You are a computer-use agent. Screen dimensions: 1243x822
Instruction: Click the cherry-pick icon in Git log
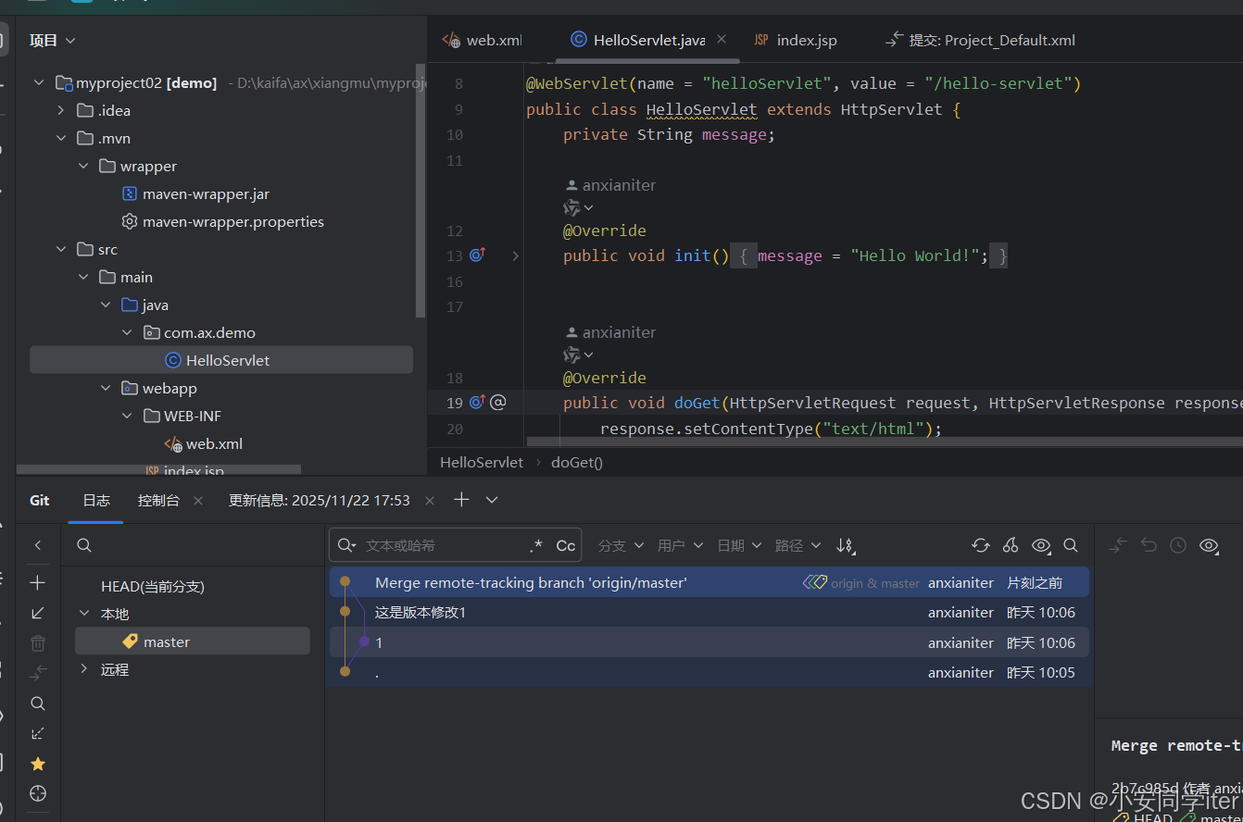click(x=1011, y=545)
